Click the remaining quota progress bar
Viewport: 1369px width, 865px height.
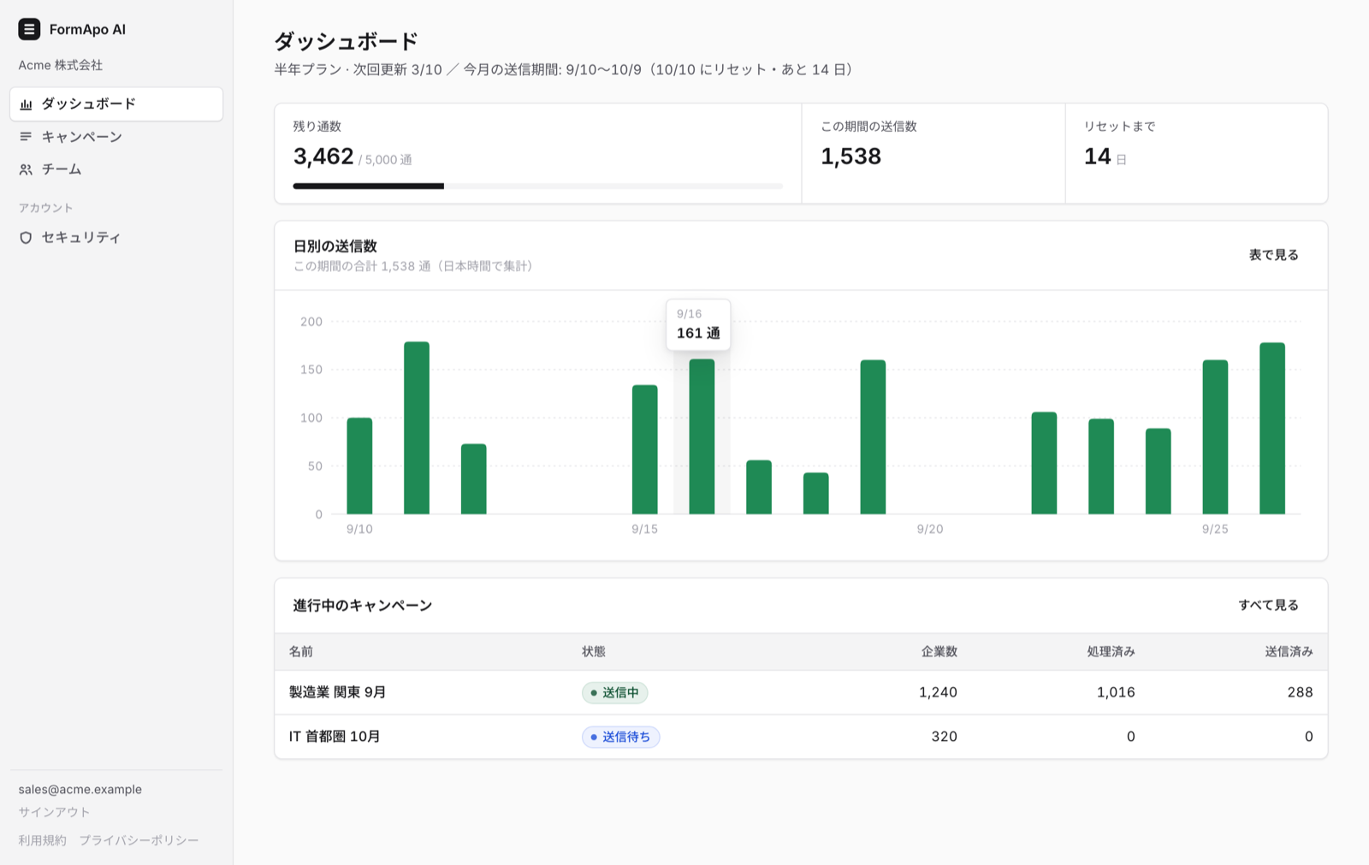pos(537,186)
